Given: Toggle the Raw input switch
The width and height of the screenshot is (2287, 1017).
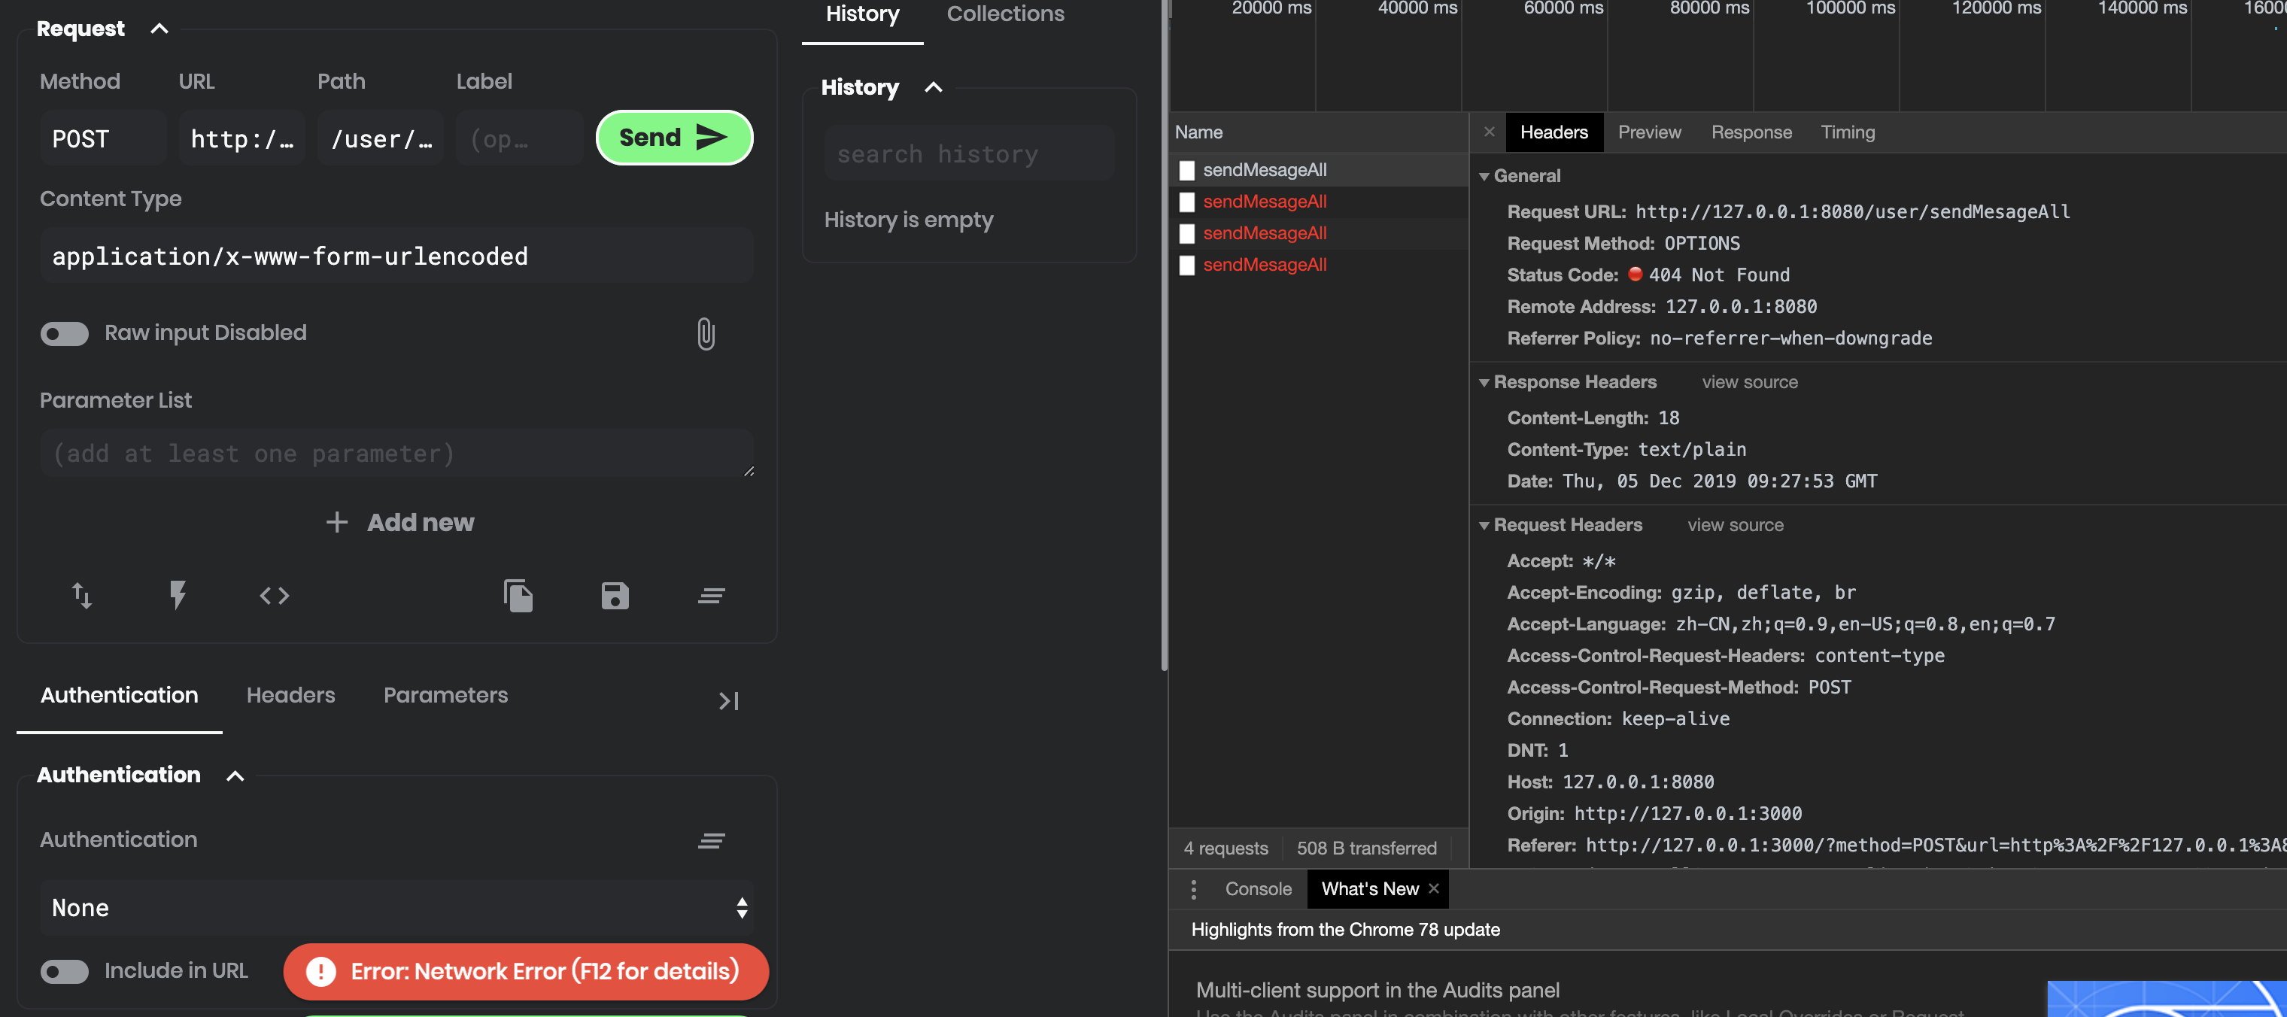Looking at the screenshot, I should coord(65,334).
